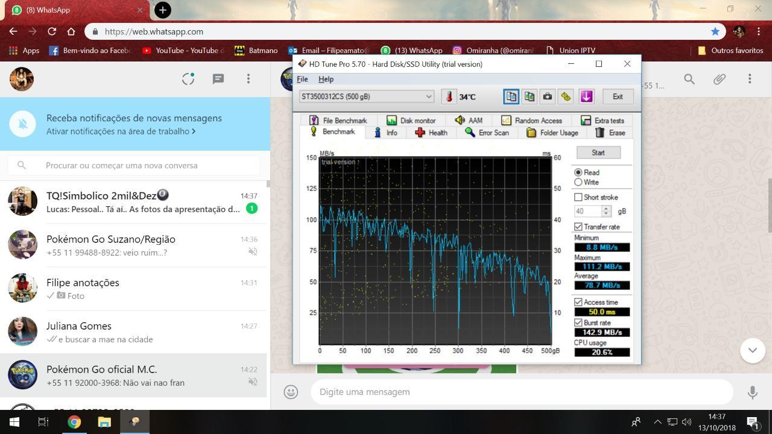This screenshot has width=772, height=434.
Task: Open Task View on the taskbar
Action: click(x=43, y=422)
